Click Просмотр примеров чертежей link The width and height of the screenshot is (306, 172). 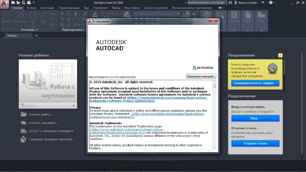point(51,139)
